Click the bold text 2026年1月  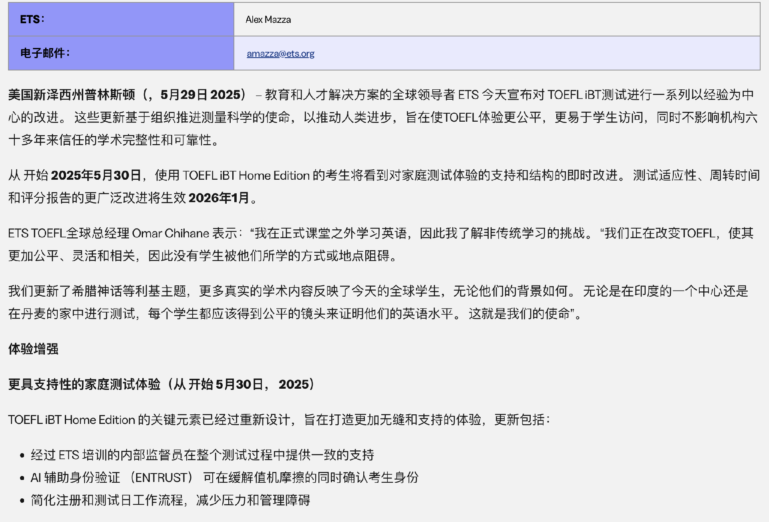click(x=219, y=198)
